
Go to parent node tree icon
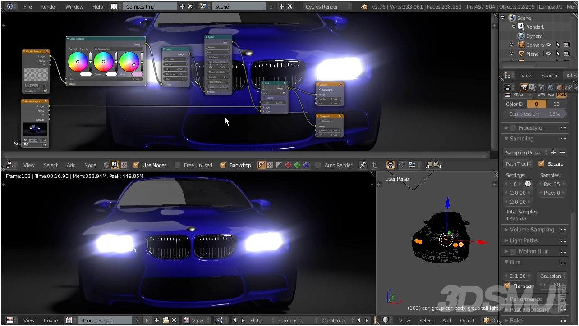click(x=374, y=165)
